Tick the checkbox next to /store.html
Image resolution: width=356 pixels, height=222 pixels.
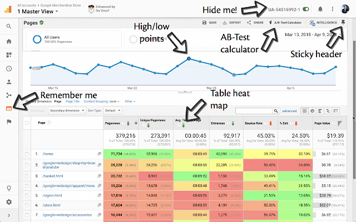pyautogui.click(x=27, y=205)
